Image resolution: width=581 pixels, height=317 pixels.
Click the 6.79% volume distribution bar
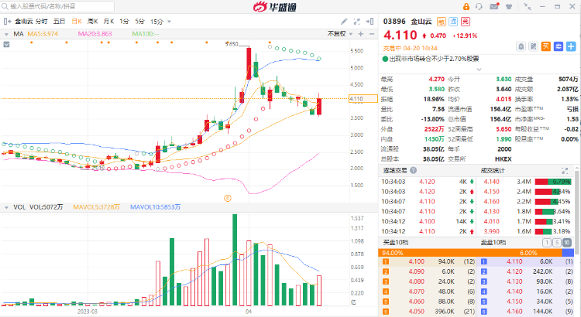(553, 182)
